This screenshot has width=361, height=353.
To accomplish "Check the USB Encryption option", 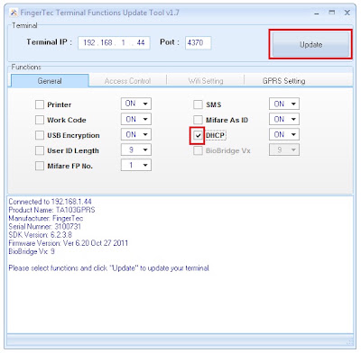I will [40, 135].
